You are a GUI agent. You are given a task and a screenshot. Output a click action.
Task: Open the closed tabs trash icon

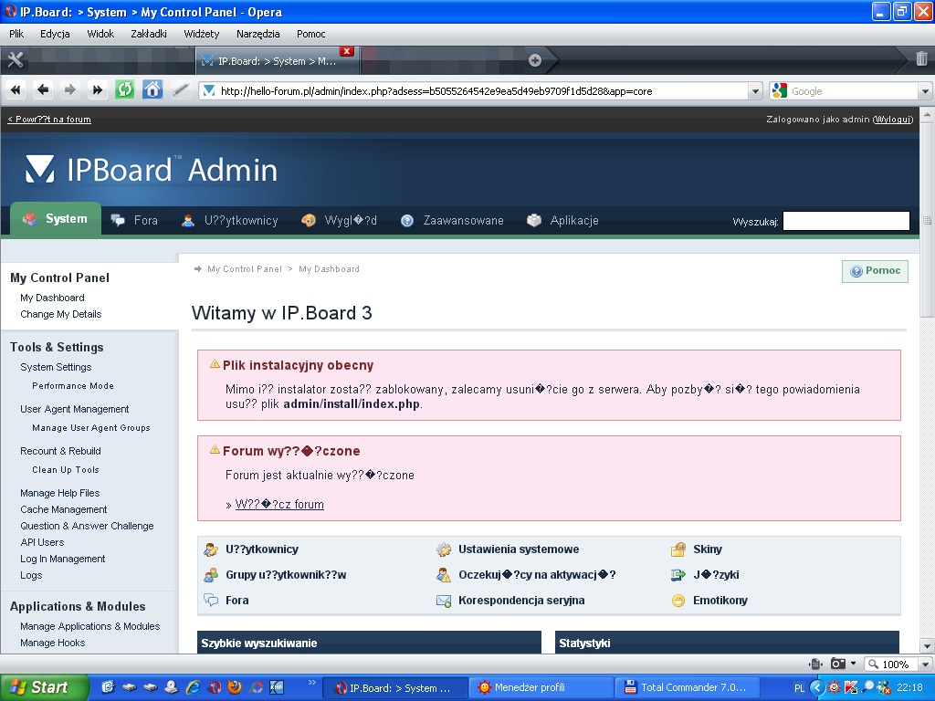point(921,59)
